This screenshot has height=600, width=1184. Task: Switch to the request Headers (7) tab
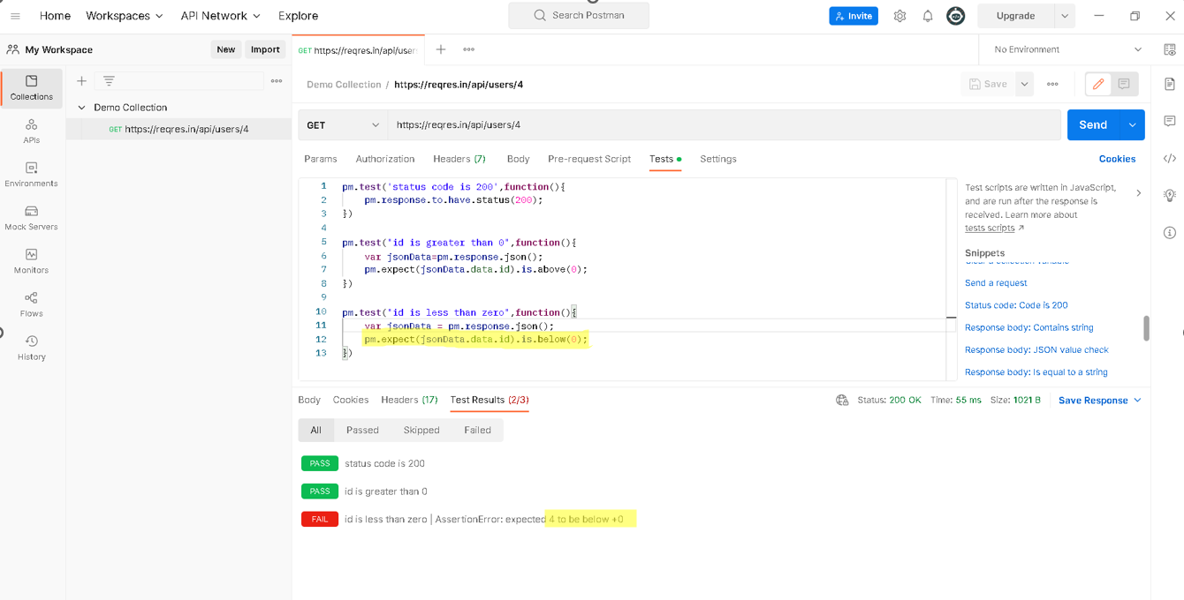click(x=459, y=159)
